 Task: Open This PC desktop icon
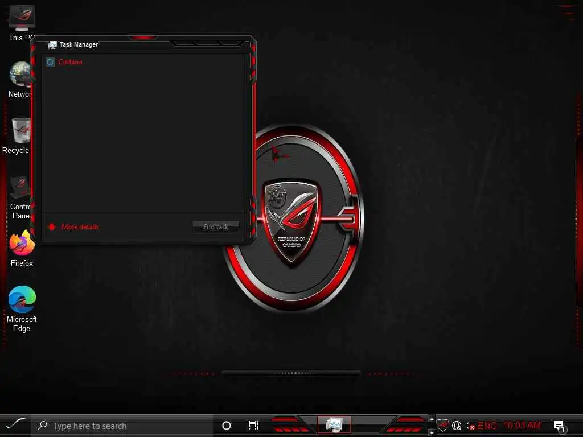tap(22, 22)
